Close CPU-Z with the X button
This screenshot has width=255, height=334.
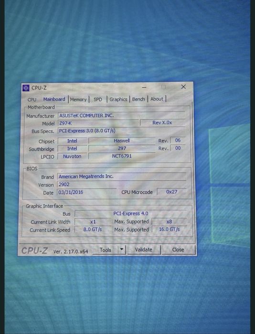[x=183, y=86]
